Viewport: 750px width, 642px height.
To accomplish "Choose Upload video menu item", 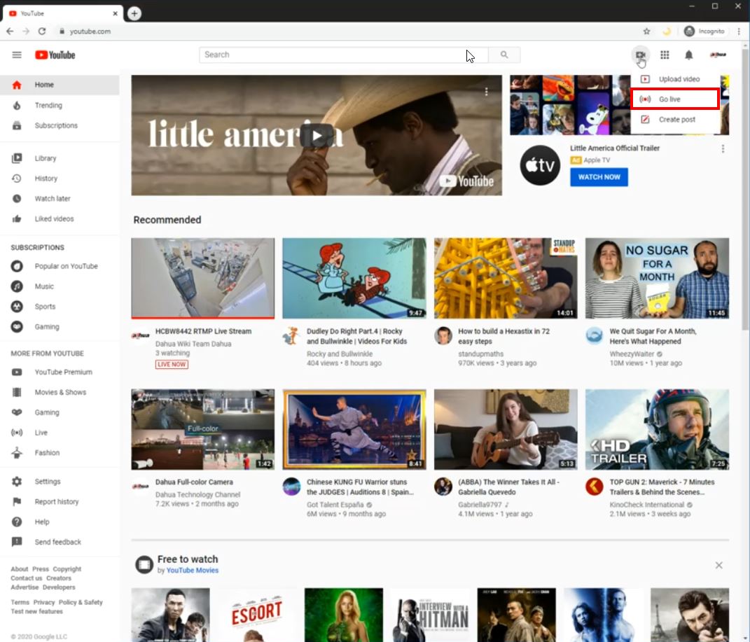I will [679, 79].
